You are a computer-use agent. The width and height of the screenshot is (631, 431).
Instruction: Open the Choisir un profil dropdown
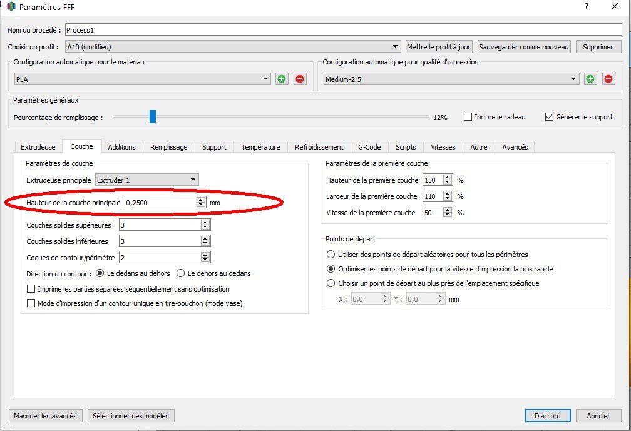pyautogui.click(x=395, y=47)
